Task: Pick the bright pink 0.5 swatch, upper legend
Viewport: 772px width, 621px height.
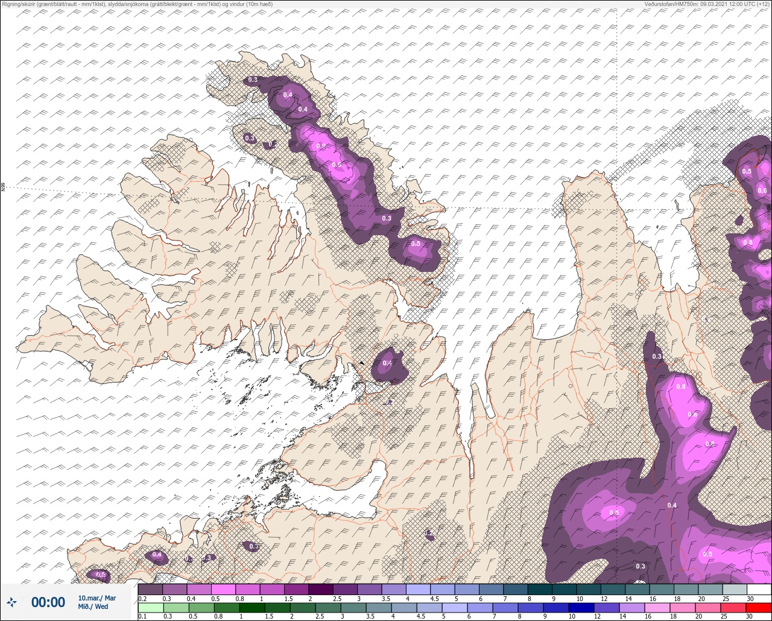Action: 223,589
